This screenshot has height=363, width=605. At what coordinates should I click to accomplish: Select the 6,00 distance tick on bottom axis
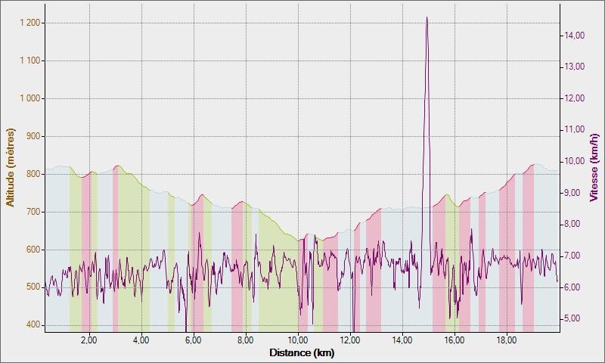pos(193,340)
